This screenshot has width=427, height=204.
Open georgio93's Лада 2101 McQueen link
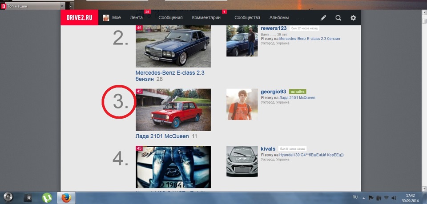click(298, 98)
